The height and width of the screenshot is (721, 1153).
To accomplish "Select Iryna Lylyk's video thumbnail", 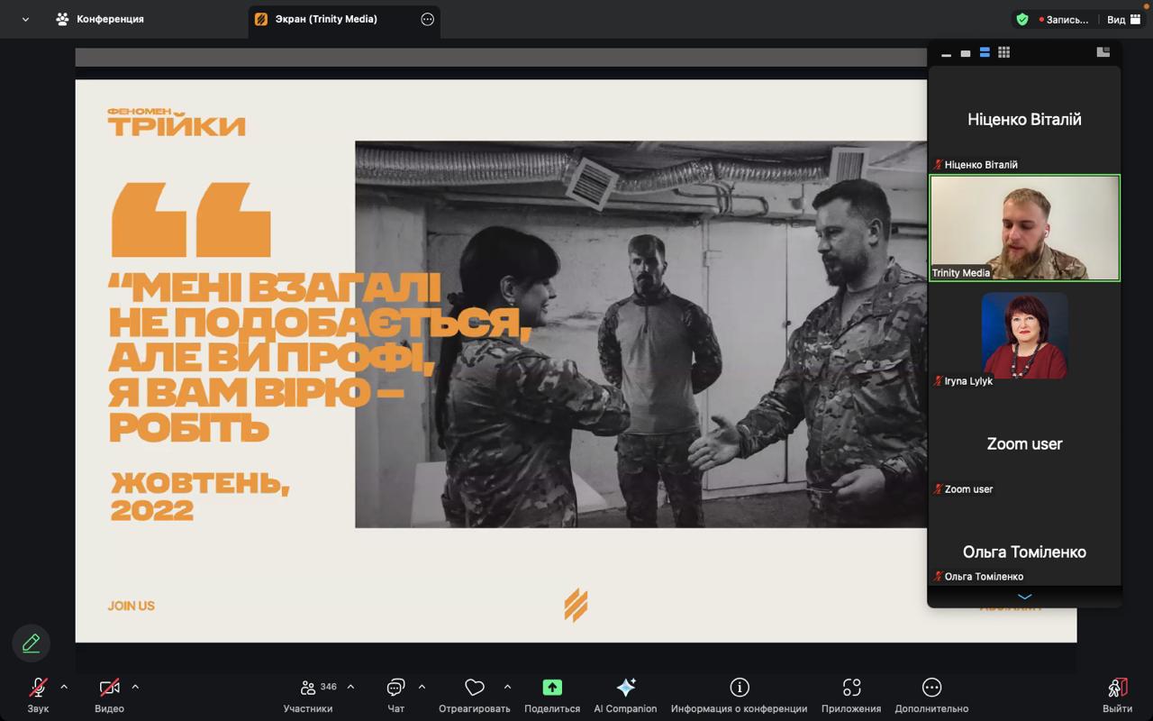I will point(1024,335).
